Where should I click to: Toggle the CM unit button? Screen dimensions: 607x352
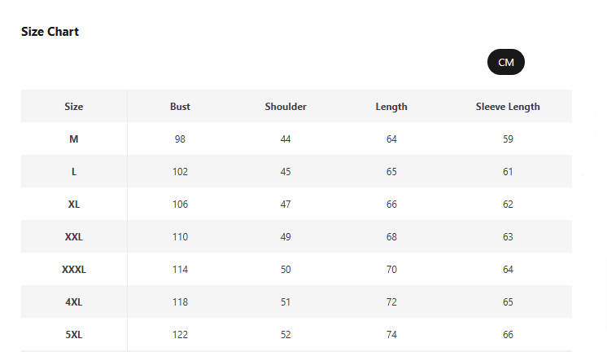(505, 62)
